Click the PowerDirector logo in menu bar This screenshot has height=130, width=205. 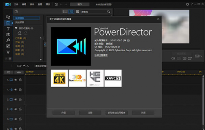(8, 4)
